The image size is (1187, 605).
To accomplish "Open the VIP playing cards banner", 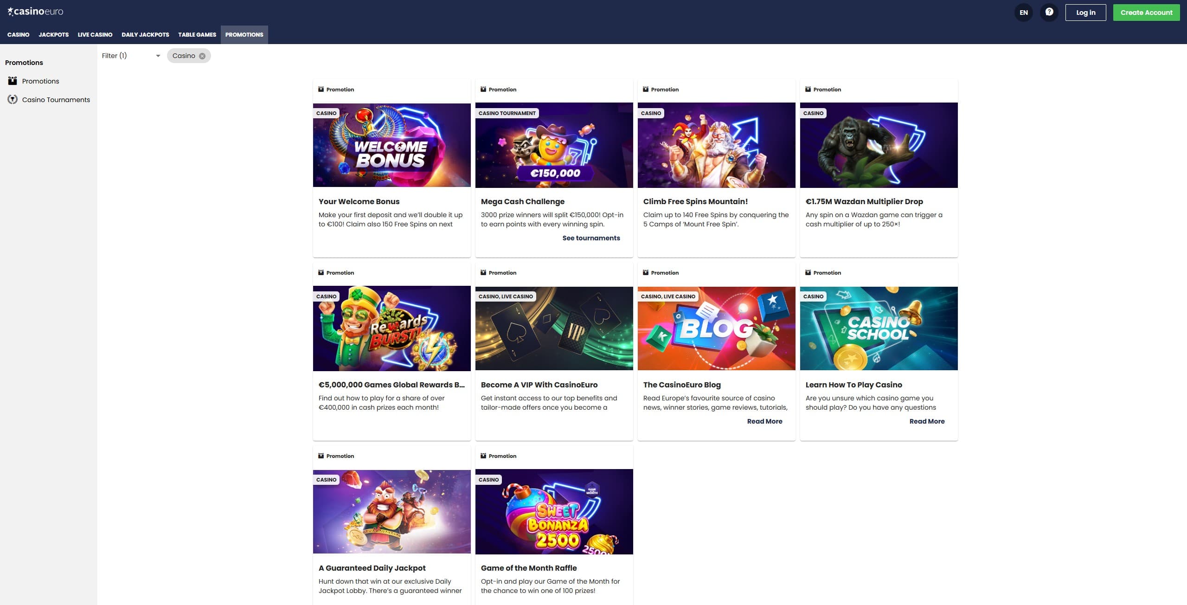I will [554, 328].
